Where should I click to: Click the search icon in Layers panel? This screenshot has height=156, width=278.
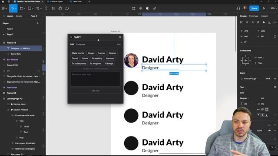pos(4,16)
